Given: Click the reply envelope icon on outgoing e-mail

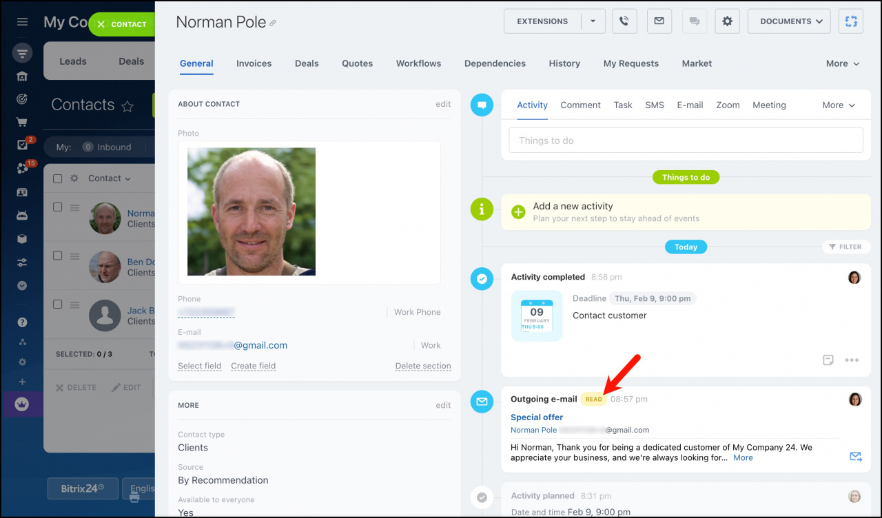Looking at the screenshot, I should click(x=856, y=457).
